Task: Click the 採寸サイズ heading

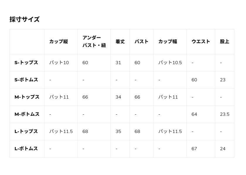Action: coord(25,20)
